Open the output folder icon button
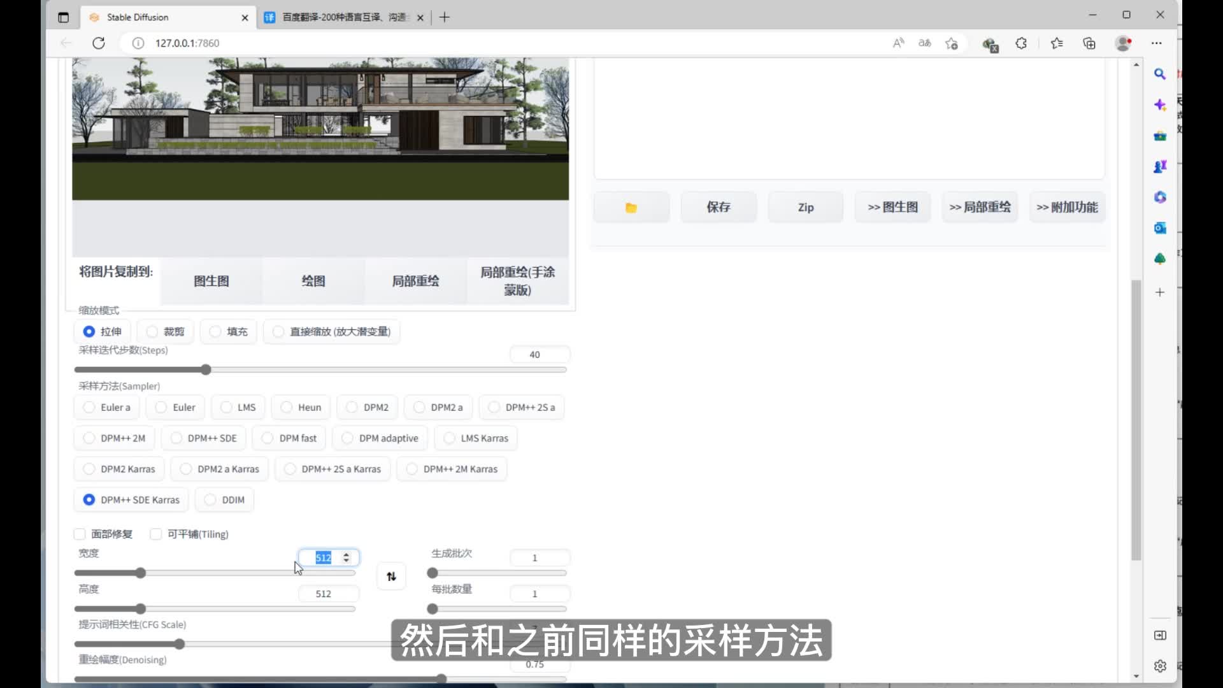Screen dimensions: 1223x688 point(631,208)
